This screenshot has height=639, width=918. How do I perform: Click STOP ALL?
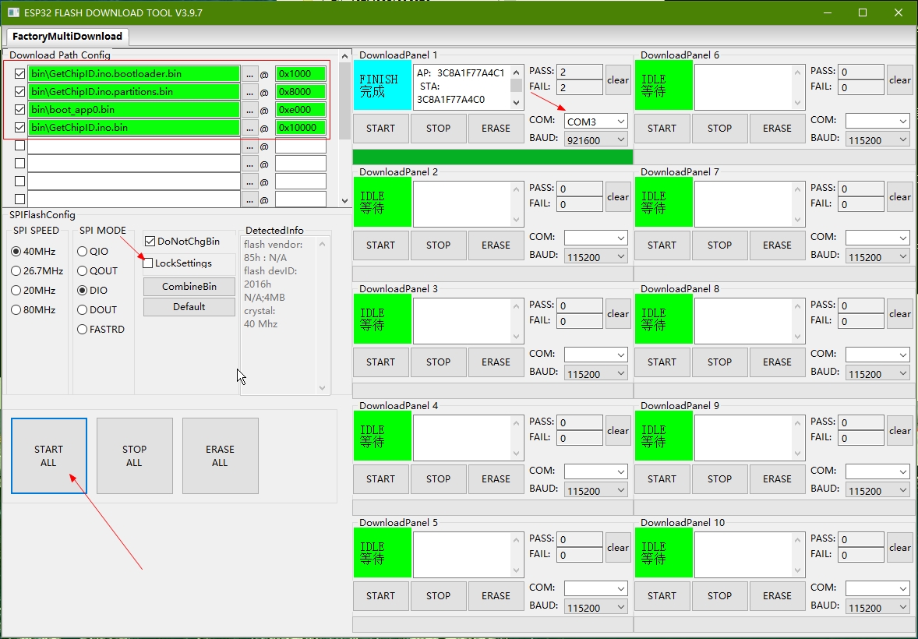pos(134,456)
